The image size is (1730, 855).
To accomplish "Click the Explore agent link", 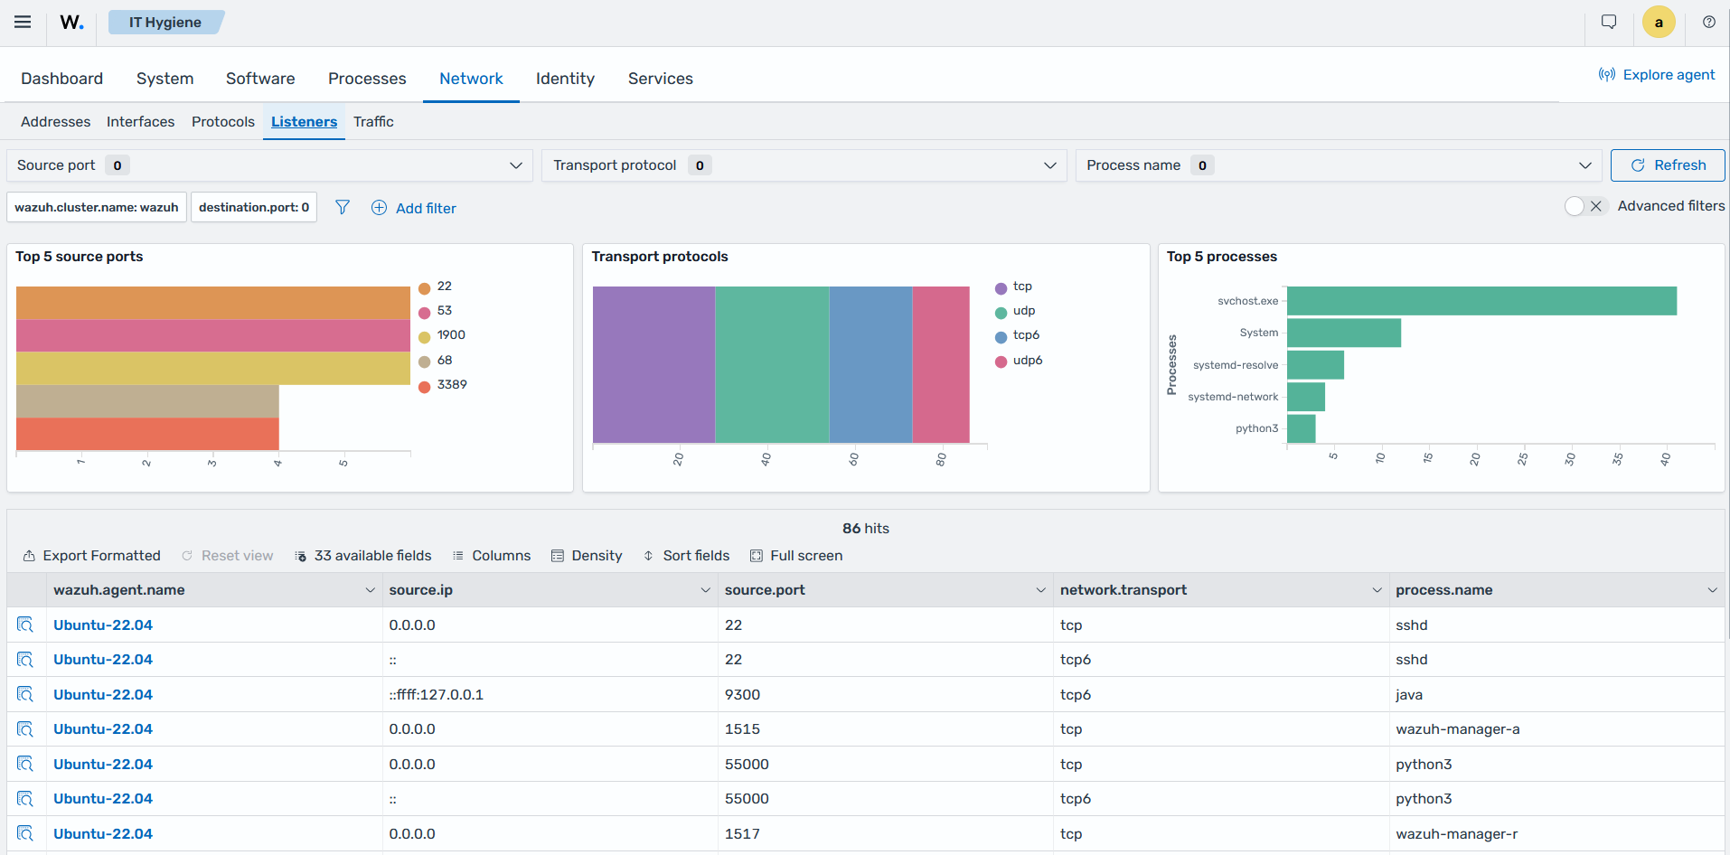I will (x=1656, y=75).
